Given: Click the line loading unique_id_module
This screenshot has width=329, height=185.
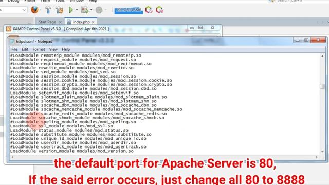Looking at the screenshot, I should point(78,138).
